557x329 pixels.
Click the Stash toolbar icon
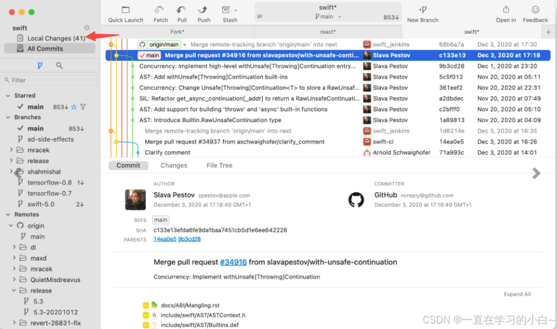click(x=225, y=10)
